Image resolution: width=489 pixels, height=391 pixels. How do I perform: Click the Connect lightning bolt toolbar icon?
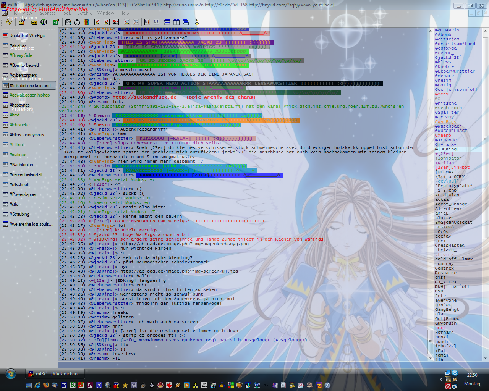[x=9, y=23]
